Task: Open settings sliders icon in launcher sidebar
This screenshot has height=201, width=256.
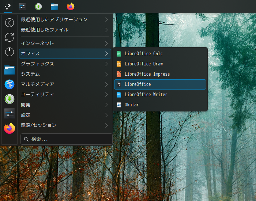Action: [x=10, y=114]
